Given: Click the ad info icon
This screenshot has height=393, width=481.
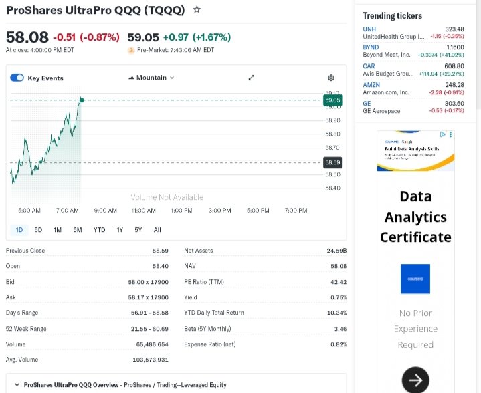Looking at the screenshot, I should coord(443,134).
